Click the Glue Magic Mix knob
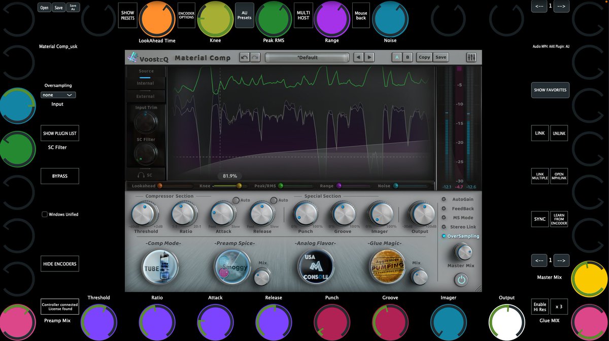This screenshot has width=609, height=341. (419, 277)
